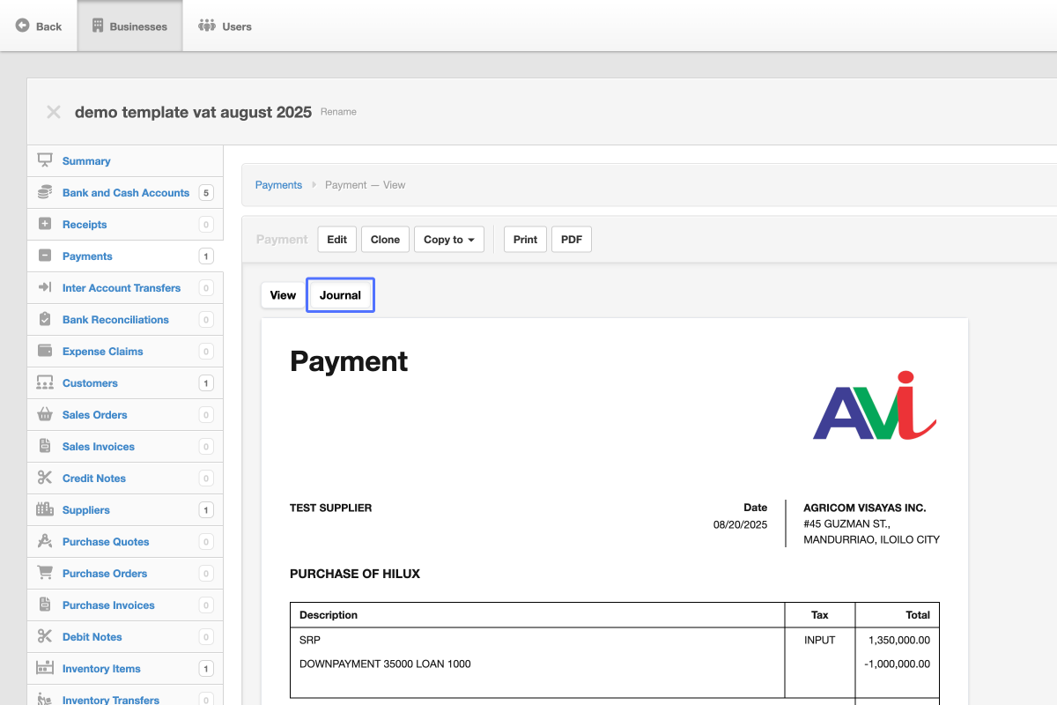Image resolution: width=1057 pixels, height=705 pixels.
Task: Click the Clone button
Action: pos(385,240)
